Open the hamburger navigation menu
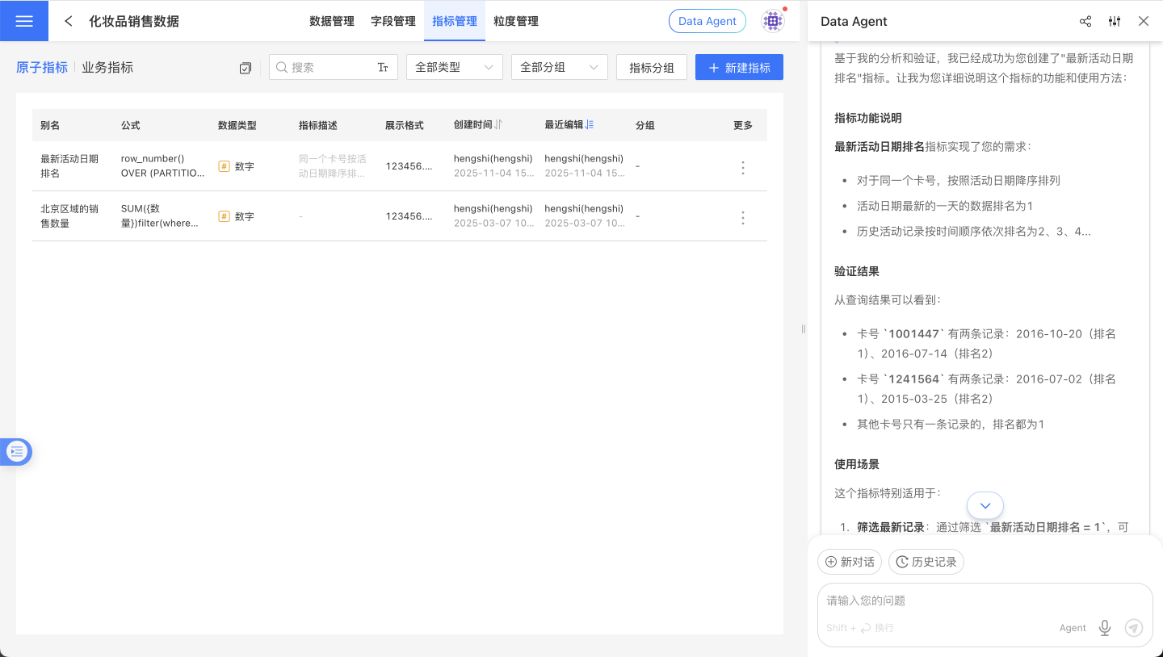Screen dimensions: 1163x657 (24, 21)
